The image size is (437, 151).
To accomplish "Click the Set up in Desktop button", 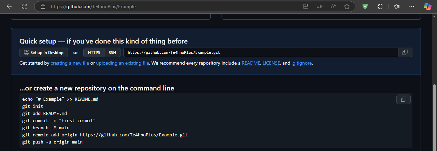I will 44,52.
